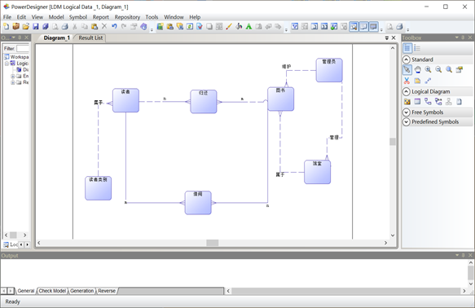Image resolution: width=475 pixels, height=308 pixels.
Task: Select the 读者 entity in diagram
Action: (125, 100)
